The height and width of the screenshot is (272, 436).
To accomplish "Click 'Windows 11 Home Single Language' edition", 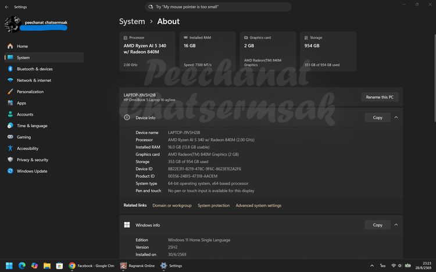I will [199, 240].
